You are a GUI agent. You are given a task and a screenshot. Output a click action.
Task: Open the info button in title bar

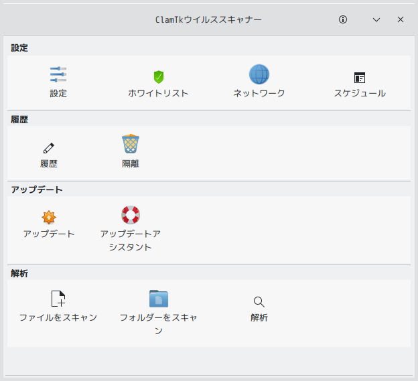[x=343, y=19]
